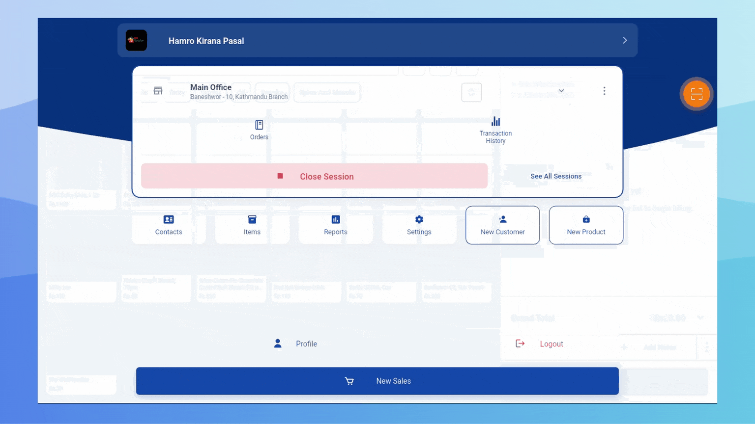755x424 pixels.
Task: Click the Main Office store icon
Action: coord(158,91)
